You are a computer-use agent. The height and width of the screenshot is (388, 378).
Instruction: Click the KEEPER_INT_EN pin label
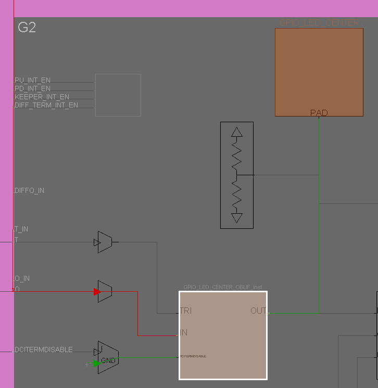point(42,97)
